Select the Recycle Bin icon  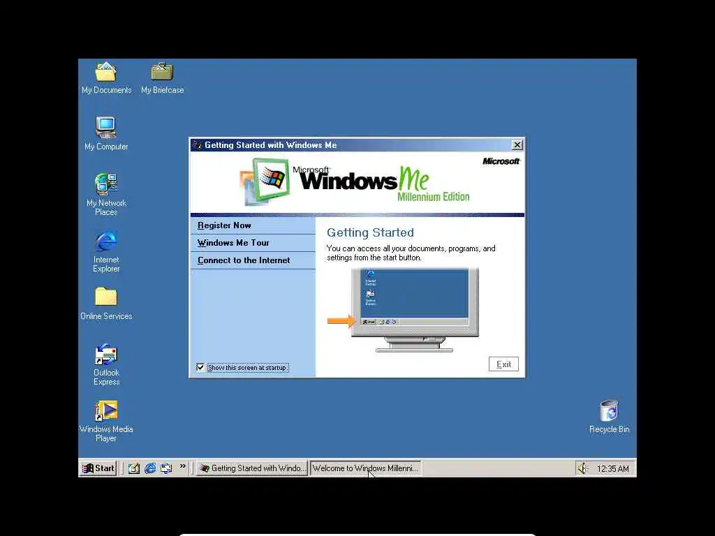tap(609, 416)
